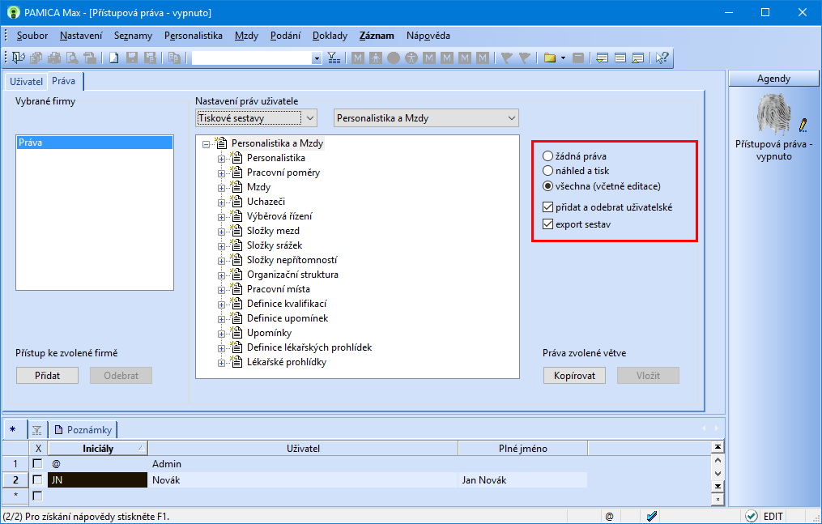The width and height of the screenshot is (822, 524).
Task: Click the asterisk tab in the lower panel
Action: click(x=13, y=430)
